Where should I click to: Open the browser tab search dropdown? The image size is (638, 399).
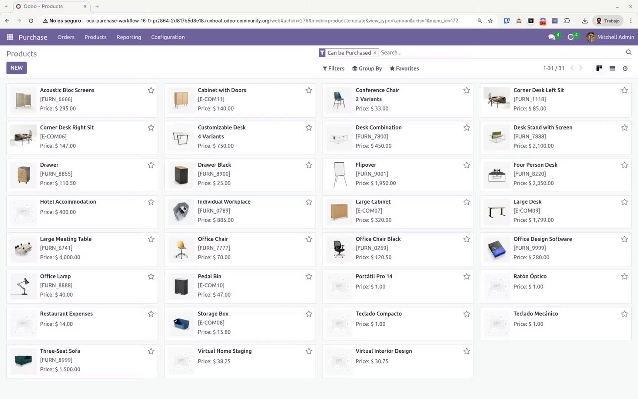tap(6, 6)
